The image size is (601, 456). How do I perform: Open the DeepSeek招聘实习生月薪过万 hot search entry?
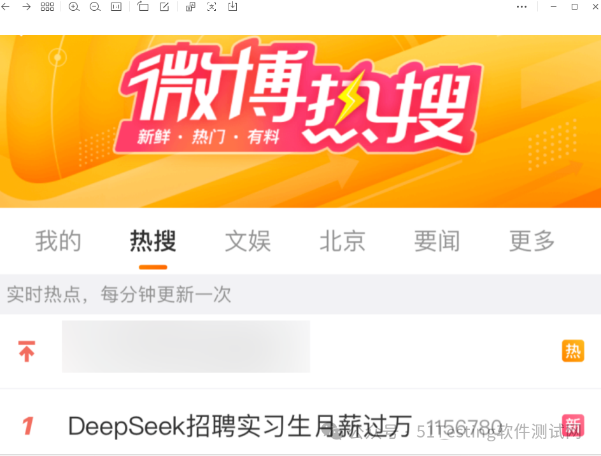coord(240,425)
